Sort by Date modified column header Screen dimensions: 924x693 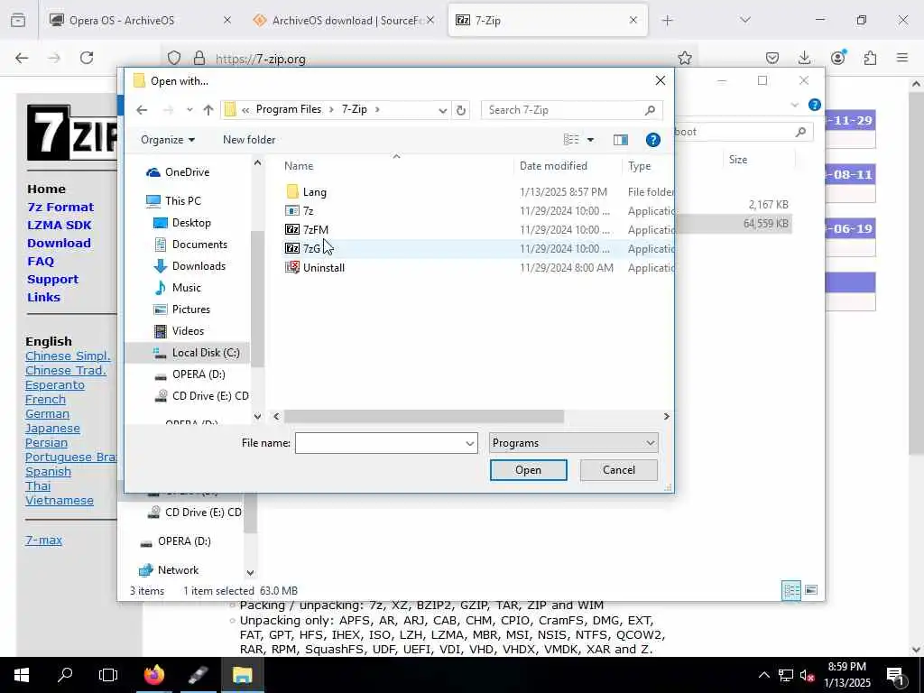[553, 166]
